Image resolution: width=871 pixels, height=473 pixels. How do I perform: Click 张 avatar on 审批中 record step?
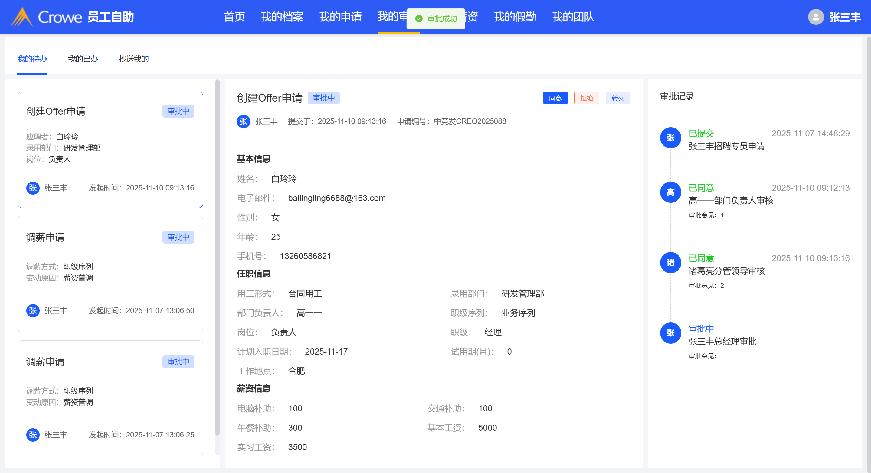pyautogui.click(x=670, y=333)
